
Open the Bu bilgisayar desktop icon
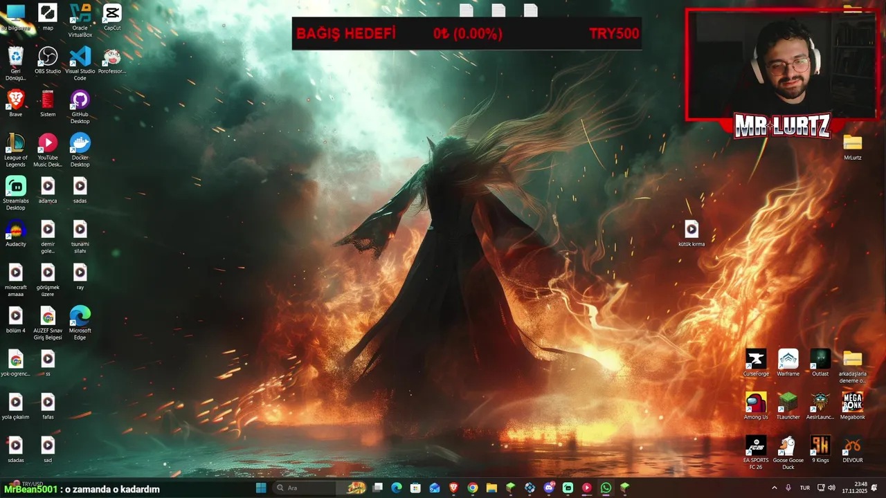15,17
